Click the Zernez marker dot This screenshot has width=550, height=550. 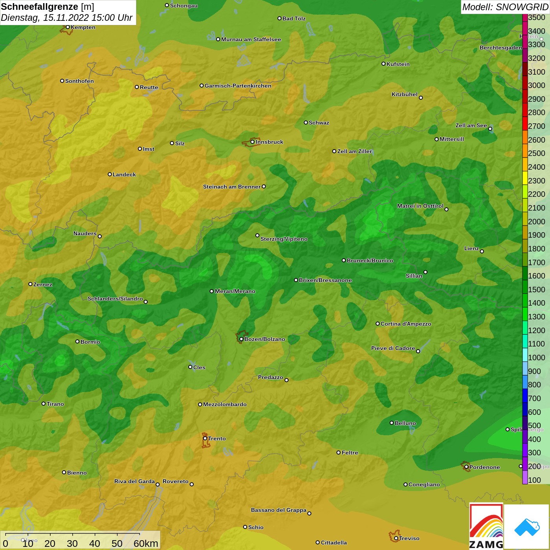(x=30, y=284)
